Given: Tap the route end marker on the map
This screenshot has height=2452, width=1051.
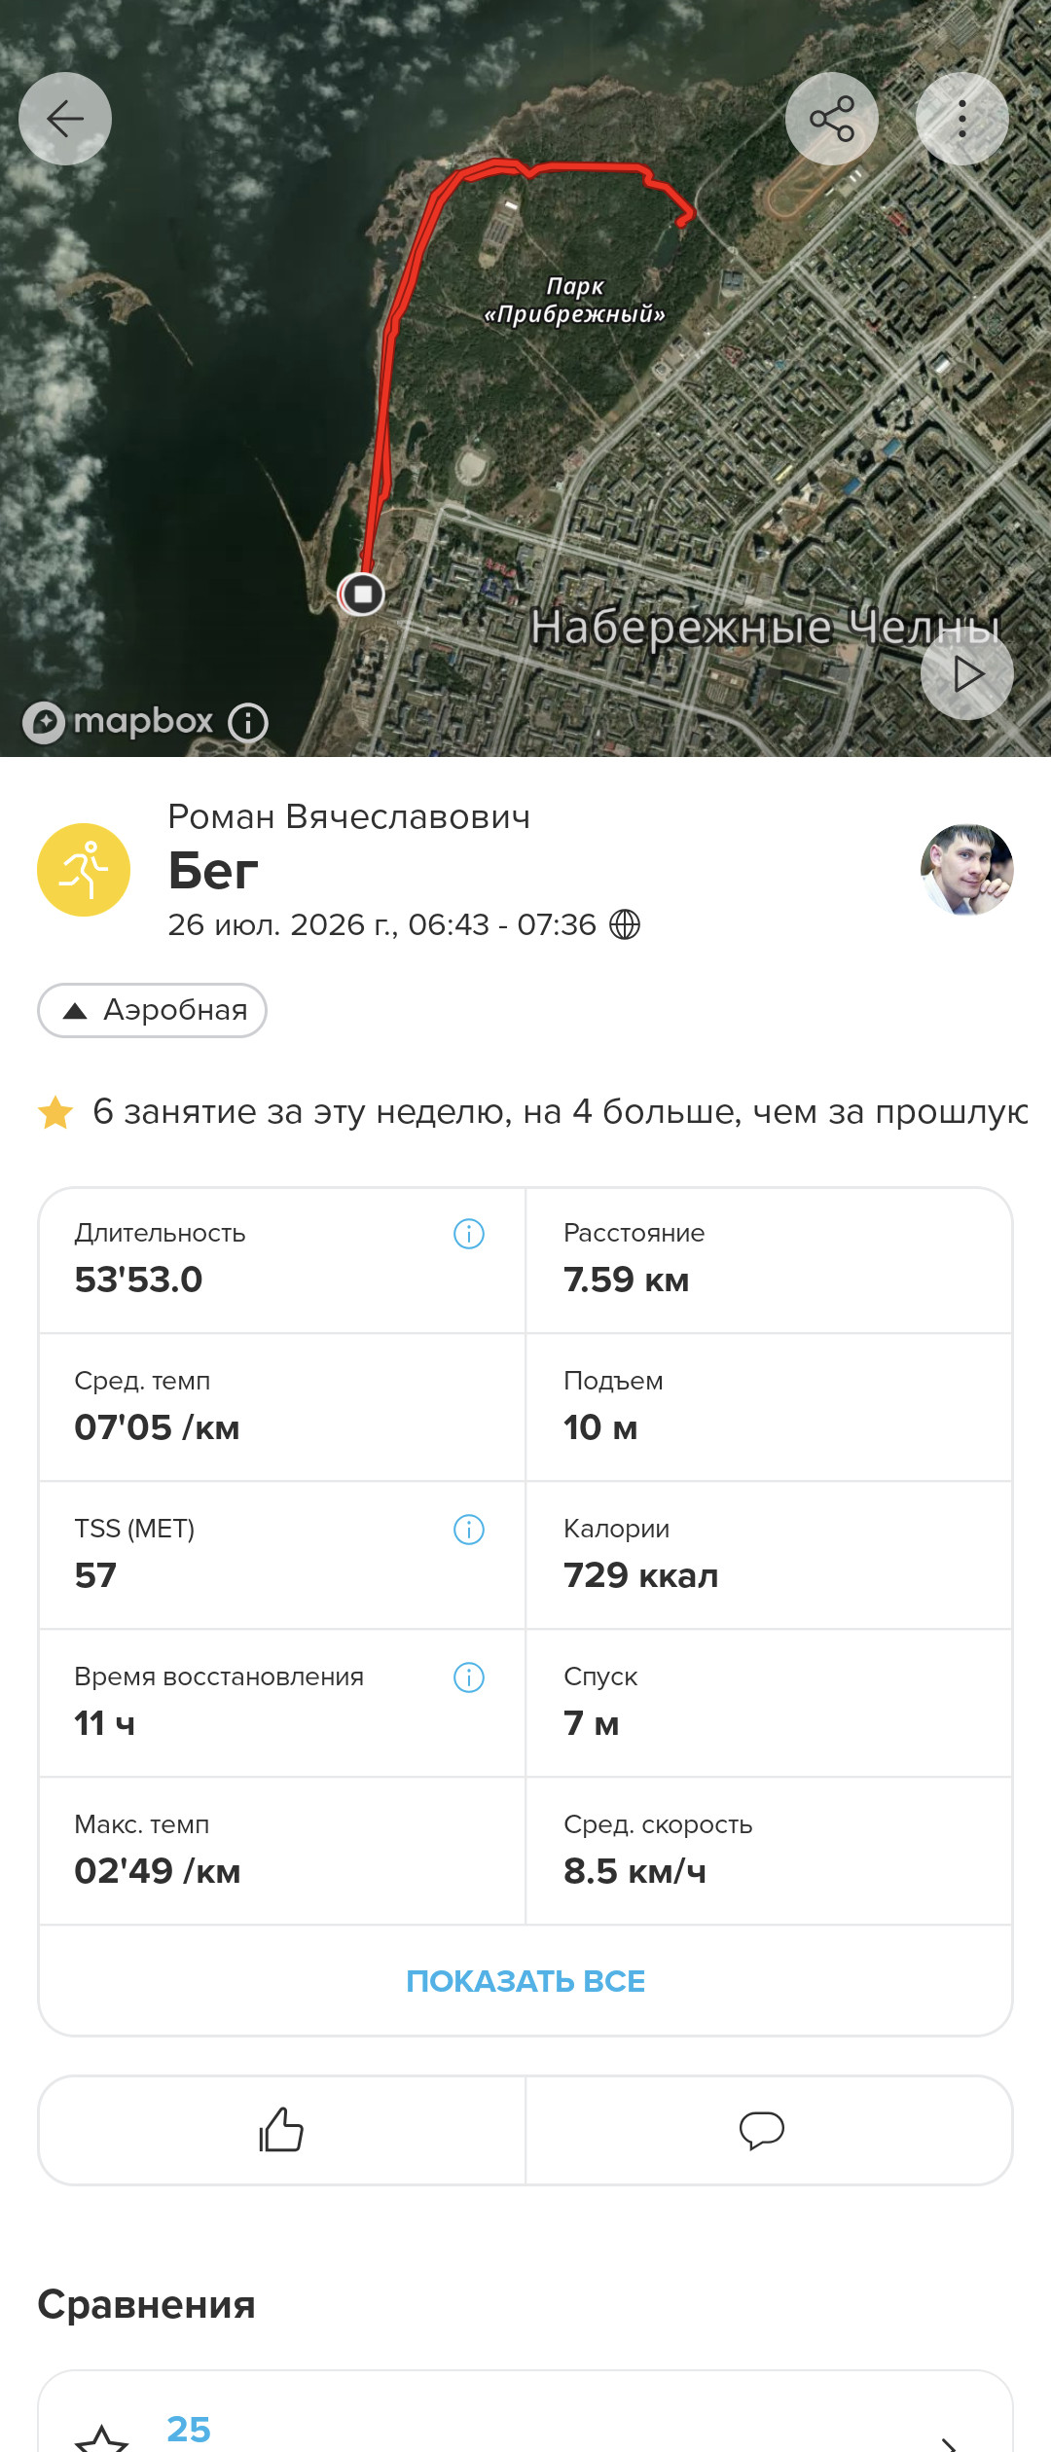Looking at the screenshot, I should pos(362,594).
